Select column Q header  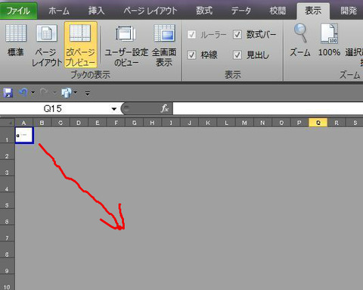(x=318, y=123)
